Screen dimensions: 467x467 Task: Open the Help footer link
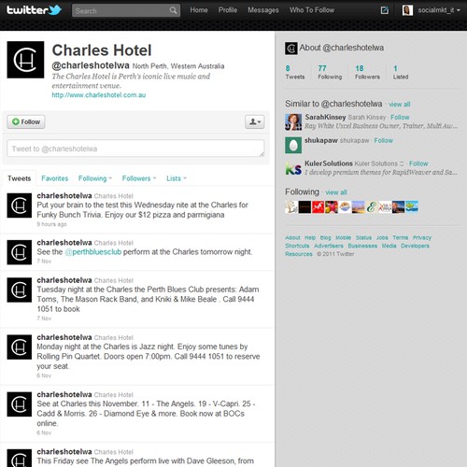[x=310, y=237]
